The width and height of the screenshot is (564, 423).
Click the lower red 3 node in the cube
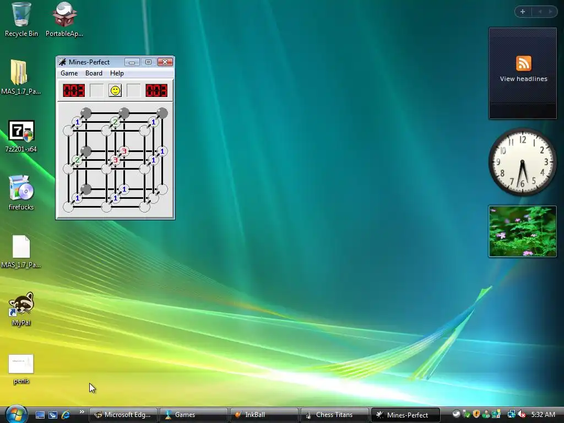[115, 160]
